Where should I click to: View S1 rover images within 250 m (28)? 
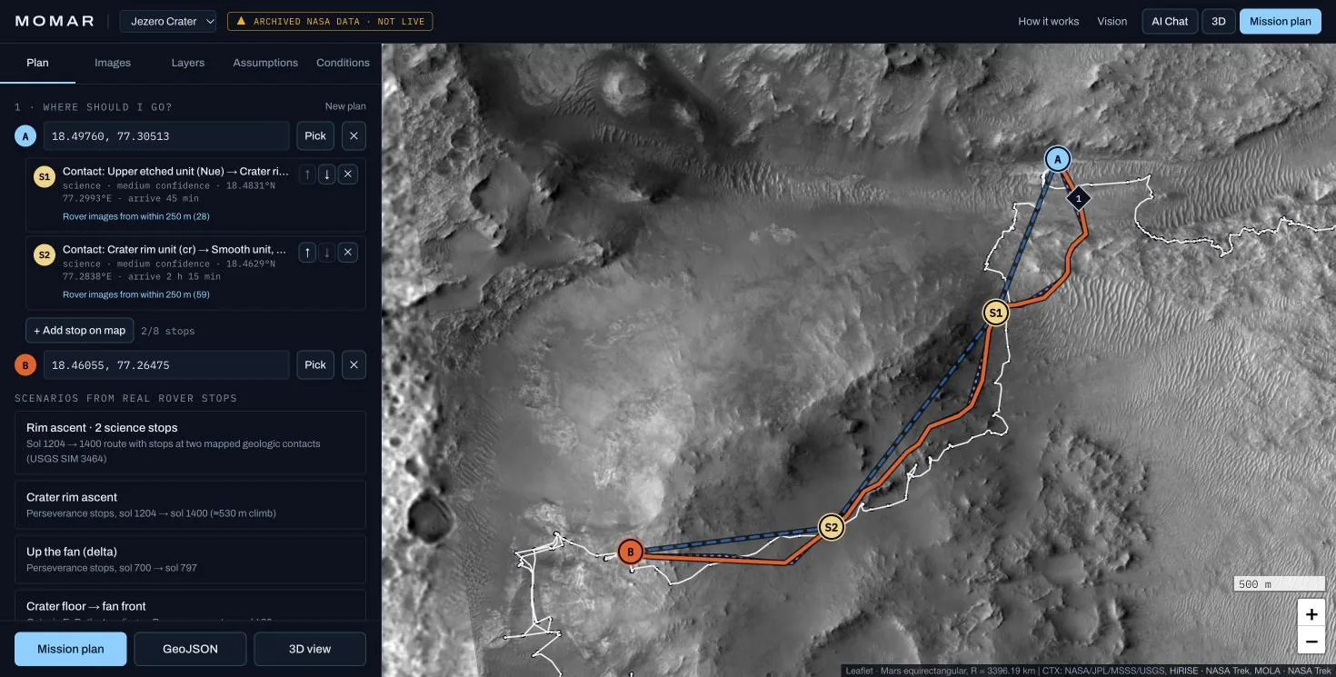pos(136,216)
